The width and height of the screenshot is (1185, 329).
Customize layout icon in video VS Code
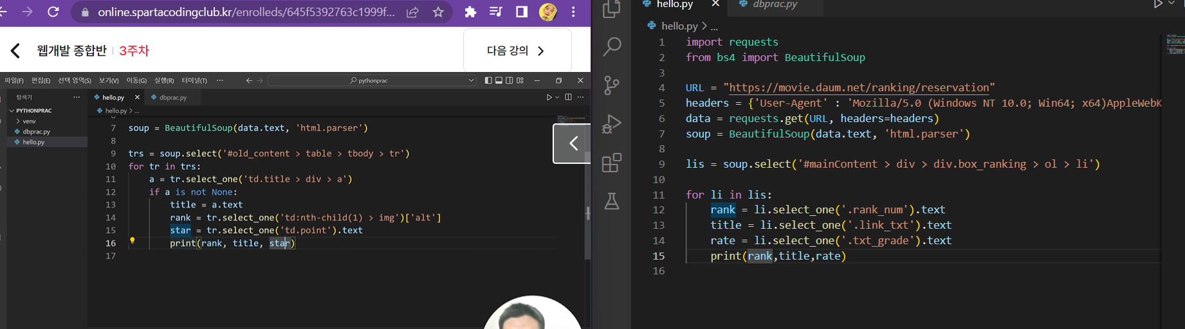[520, 80]
